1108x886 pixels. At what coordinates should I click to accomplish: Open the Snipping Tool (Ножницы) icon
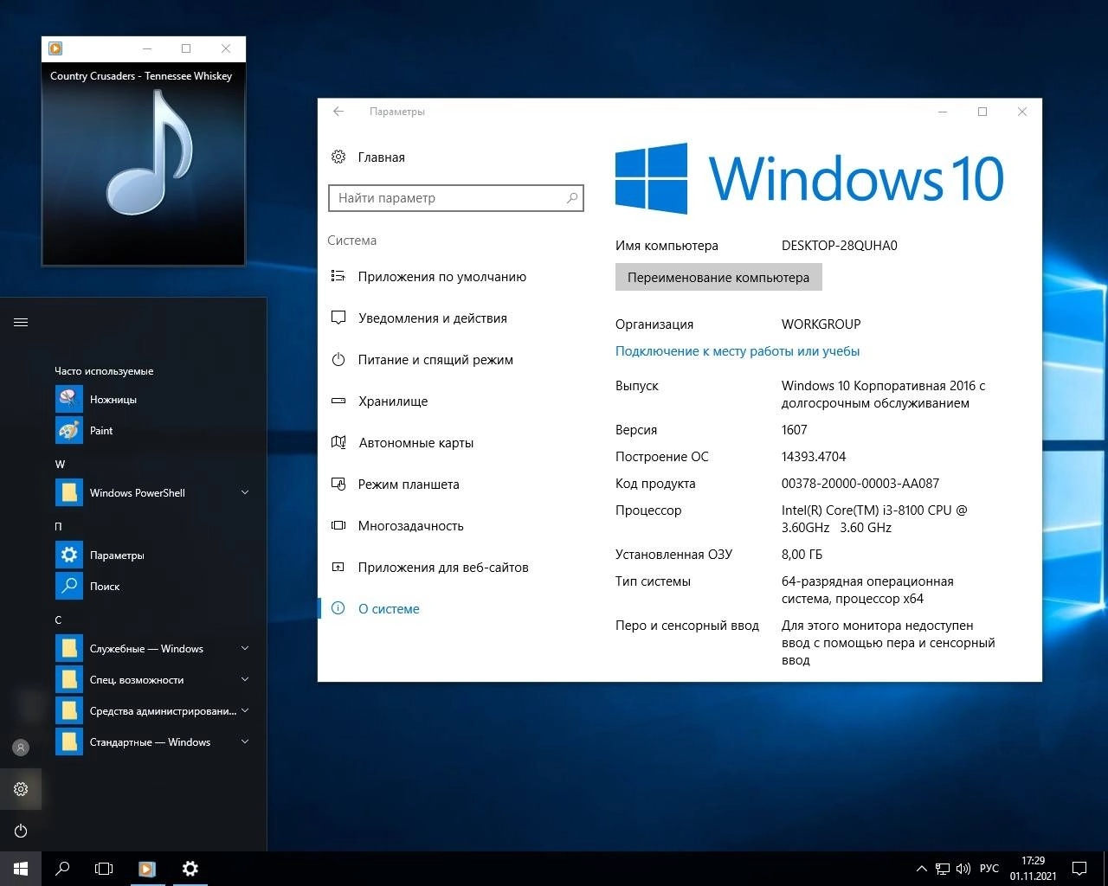[x=69, y=399]
